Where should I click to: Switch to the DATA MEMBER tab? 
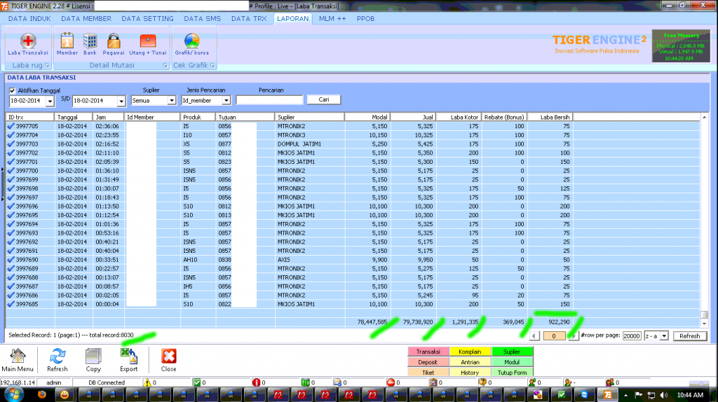(x=88, y=19)
